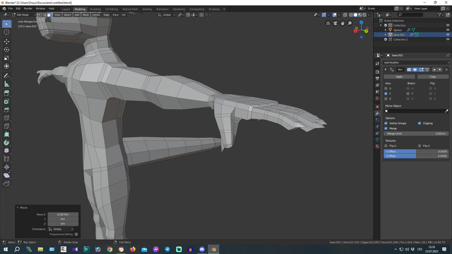This screenshot has width=452, height=254.
Task: Select the Bevel tool
Action: point(6,110)
